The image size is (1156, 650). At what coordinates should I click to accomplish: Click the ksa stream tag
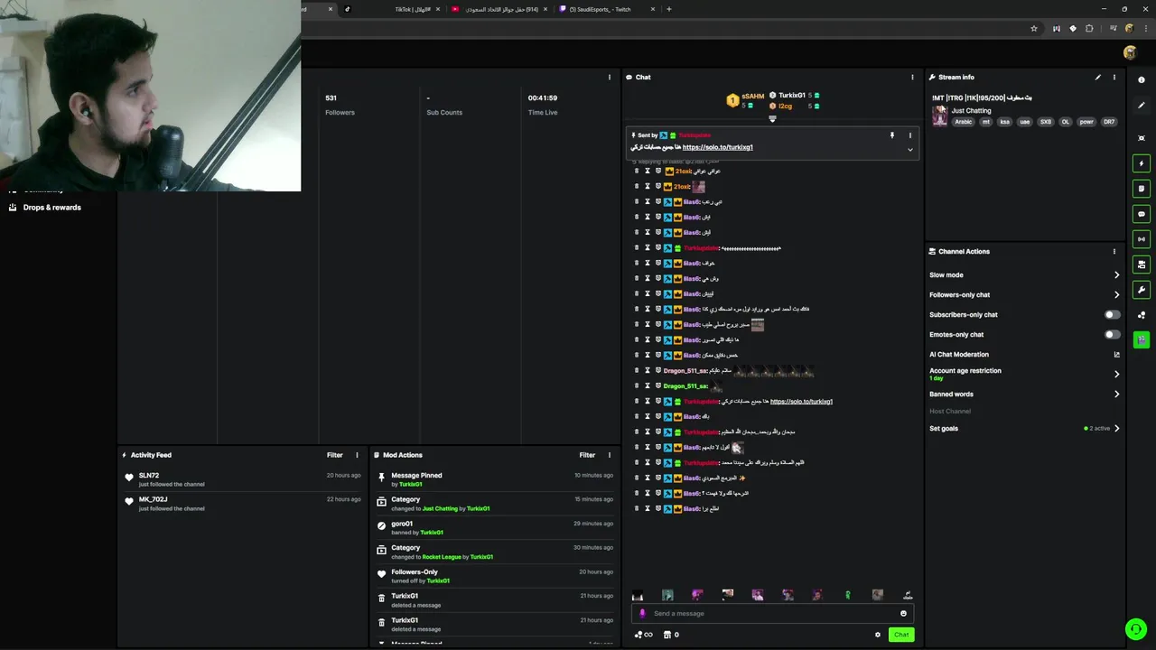point(1005,122)
